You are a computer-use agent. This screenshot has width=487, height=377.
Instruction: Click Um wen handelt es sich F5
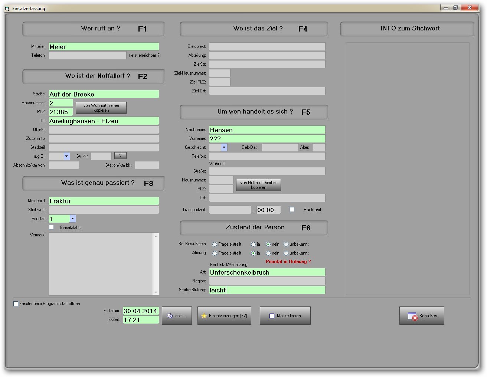(x=254, y=112)
